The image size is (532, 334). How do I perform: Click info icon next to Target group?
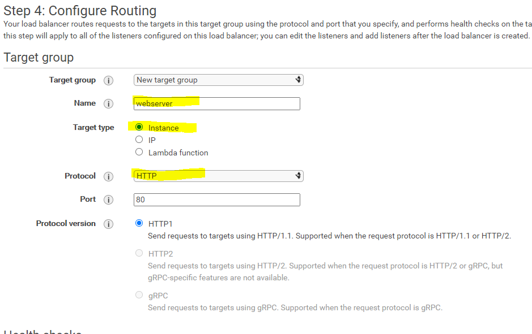(x=108, y=80)
